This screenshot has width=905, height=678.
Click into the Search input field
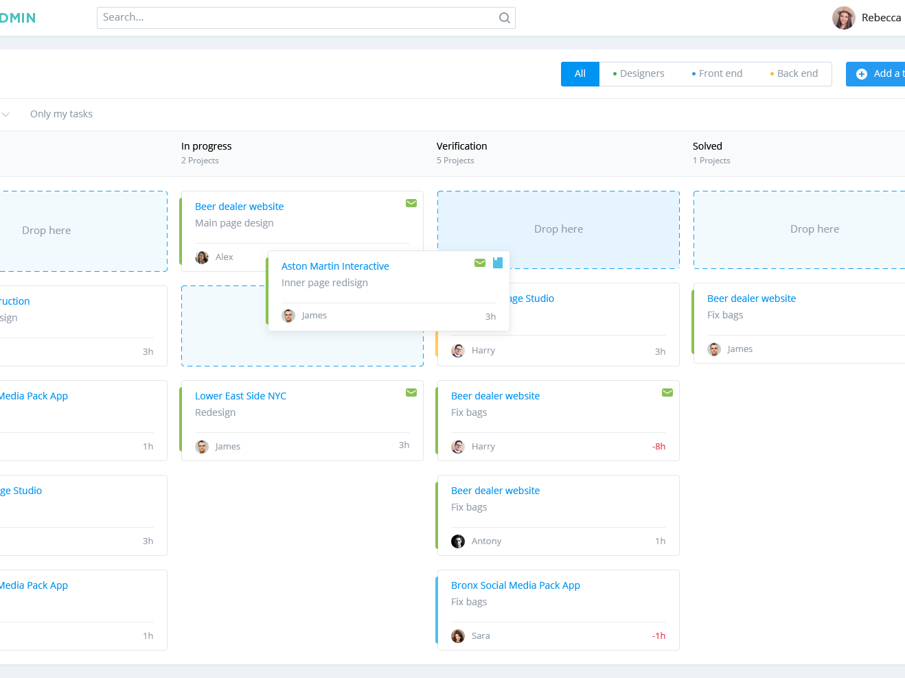point(299,18)
